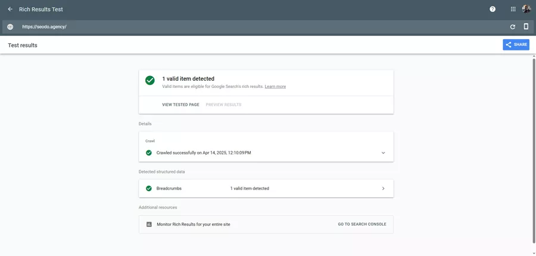This screenshot has height=256, width=536.
Task: Click green checkmark next to valid item
Action: (x=150, y=81)
